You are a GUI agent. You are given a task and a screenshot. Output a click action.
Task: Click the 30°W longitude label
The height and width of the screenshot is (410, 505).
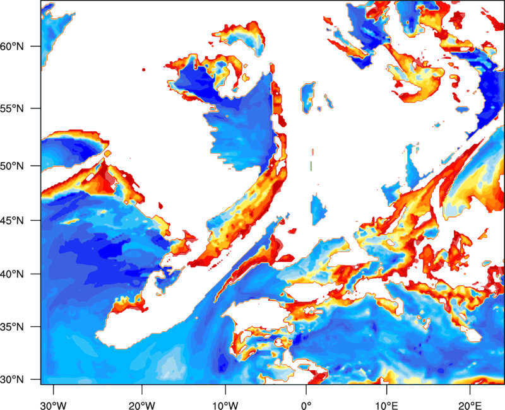pos(53,405)
